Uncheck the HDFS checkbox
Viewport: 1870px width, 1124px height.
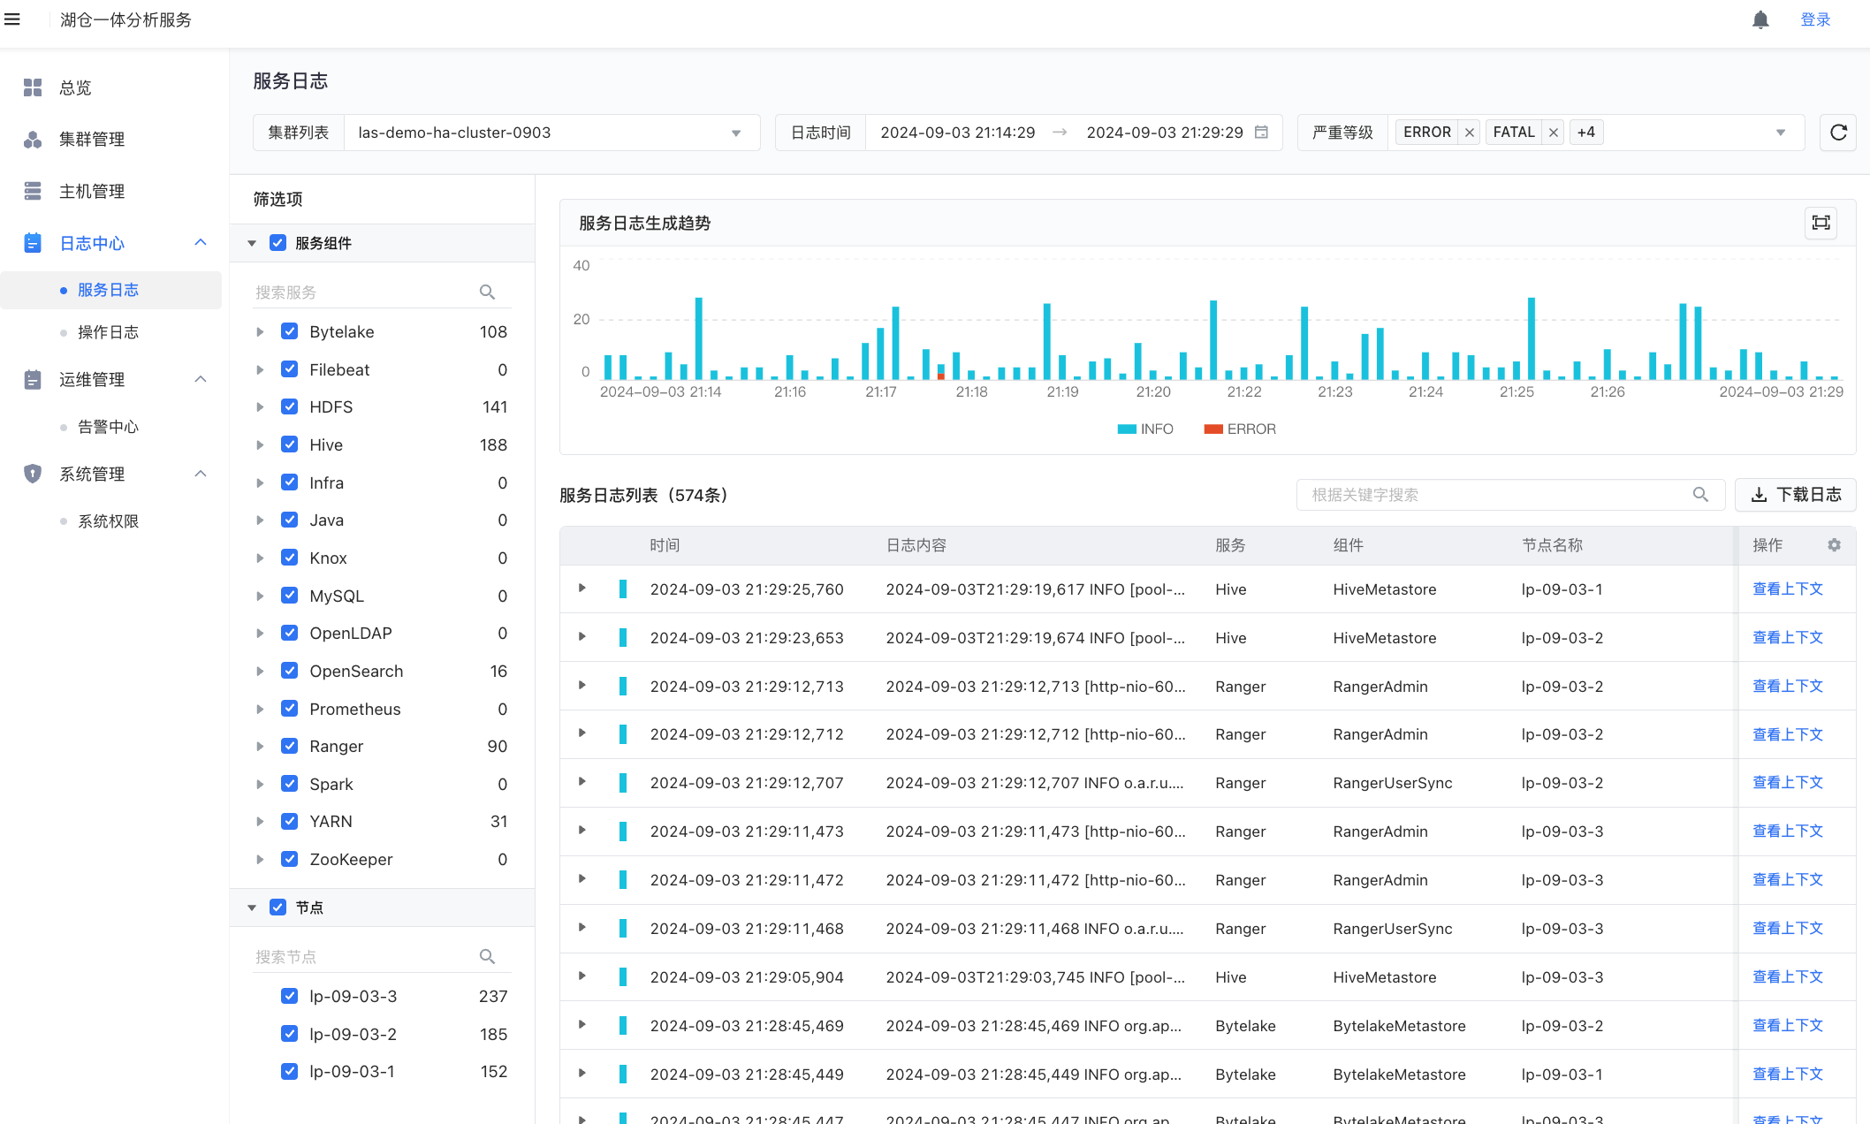tap(289, 406)
